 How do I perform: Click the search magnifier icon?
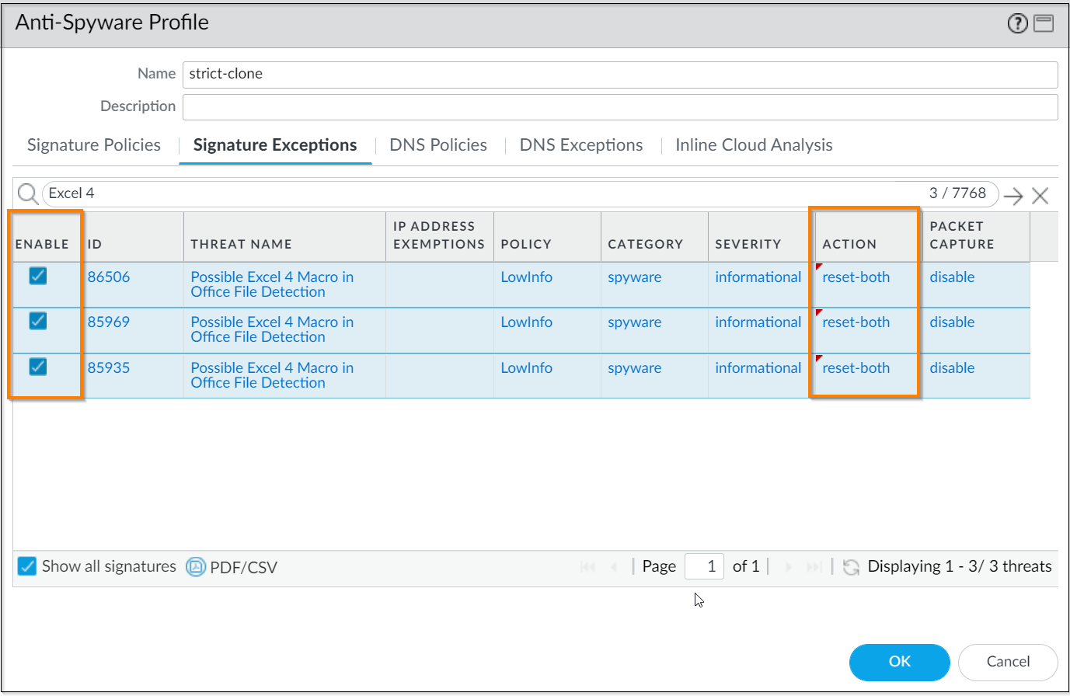[28, 194]
